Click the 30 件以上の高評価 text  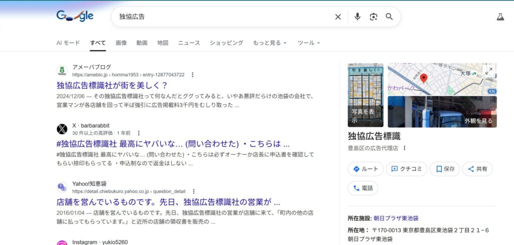[x=92, y=133]
